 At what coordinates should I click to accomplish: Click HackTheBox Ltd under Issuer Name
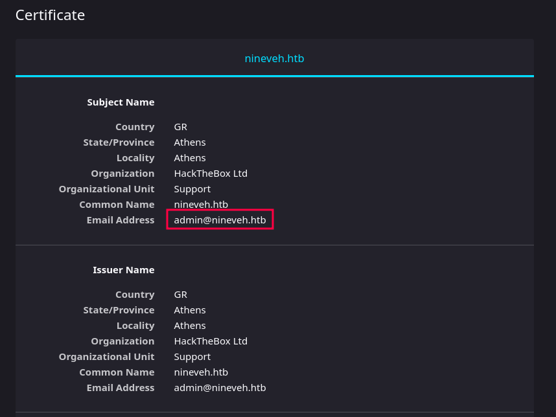(211, 341)
